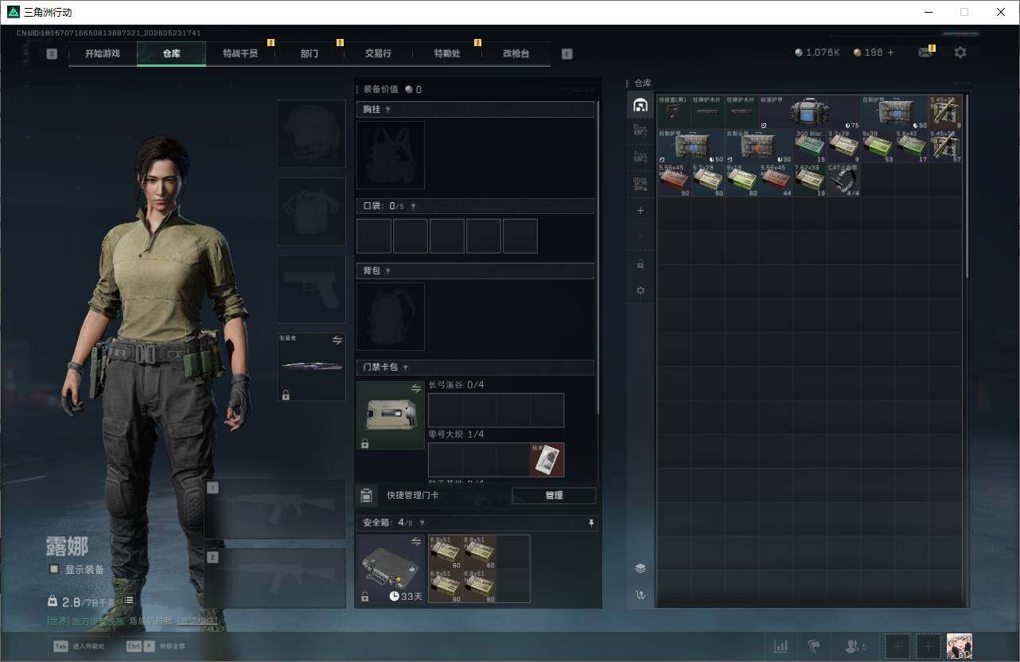Select the 自制头盔 repair kit with 30
This screenshot has width=1020, height=662.
click(759, 146)
